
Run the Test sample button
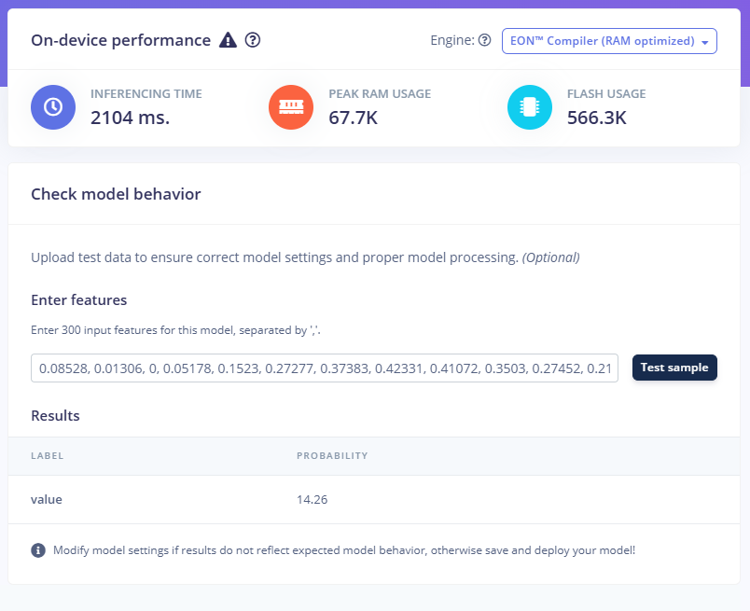pyautogui.click(x=674, y=368)
